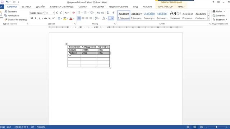Toggle underline Ч formatting
230x129 pixels.
point(40,18)
